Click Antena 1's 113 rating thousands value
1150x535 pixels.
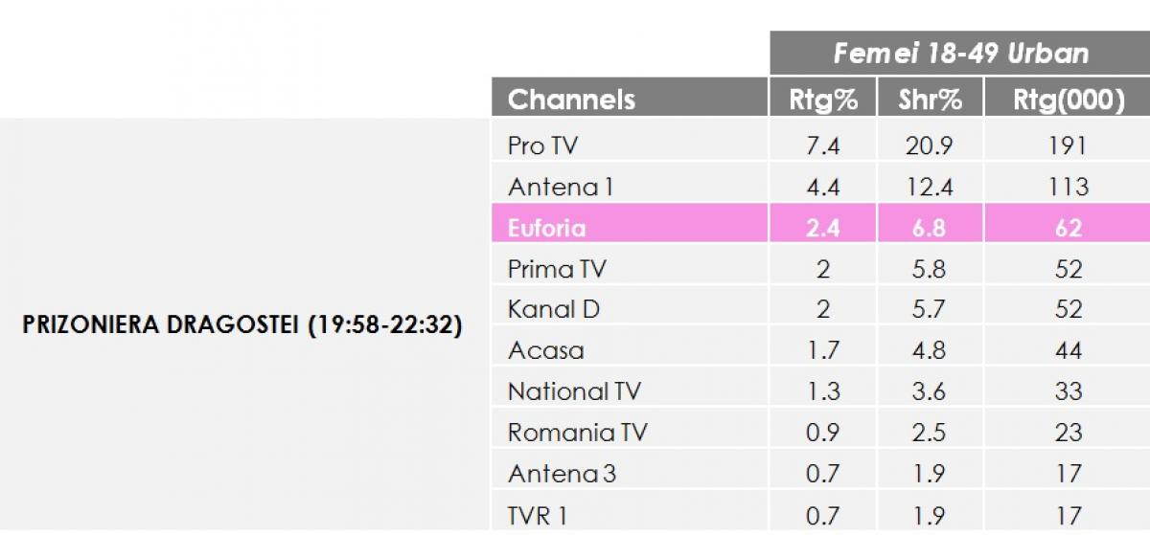pos(1068,187)
